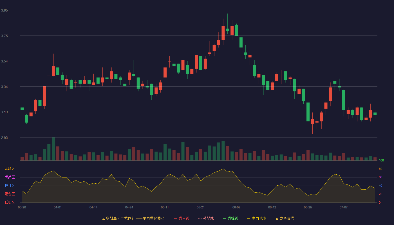Select the 出货区 zone label
This screenshot has width=394, height=225.
[10, 177]
